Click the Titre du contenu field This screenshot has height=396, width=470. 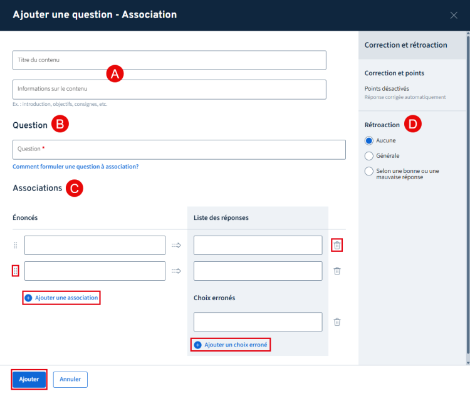click(169, 60)
